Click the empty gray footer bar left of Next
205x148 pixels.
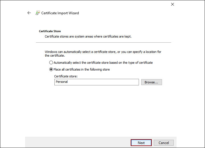click(x=77, y=142)
